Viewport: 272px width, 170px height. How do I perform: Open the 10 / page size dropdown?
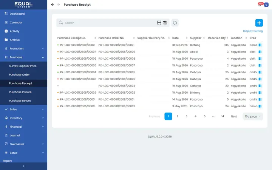(253, 116)
